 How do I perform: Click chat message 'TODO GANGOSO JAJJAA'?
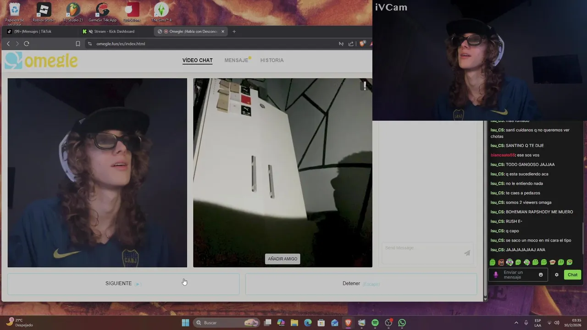530,165
